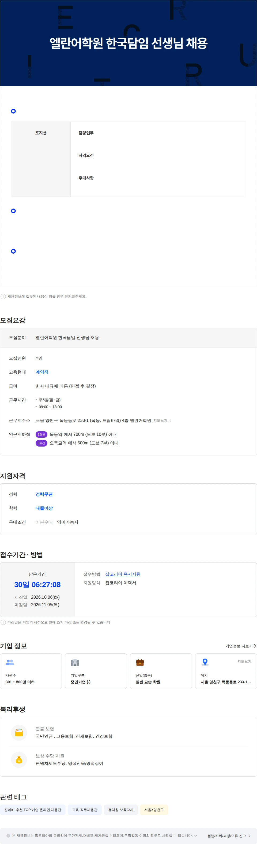
Task: Click the purple 5호선 badge for 목동역
Action: pos(41,434)
